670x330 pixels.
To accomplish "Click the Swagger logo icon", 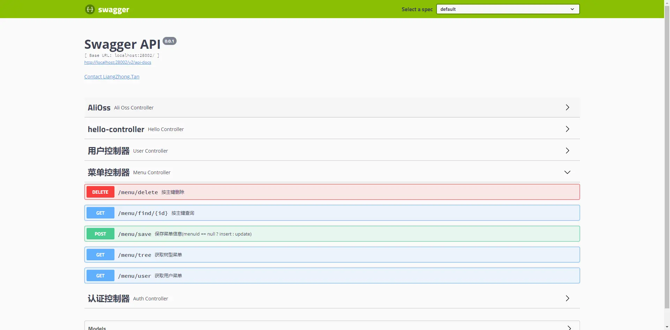I will point(90,9).
